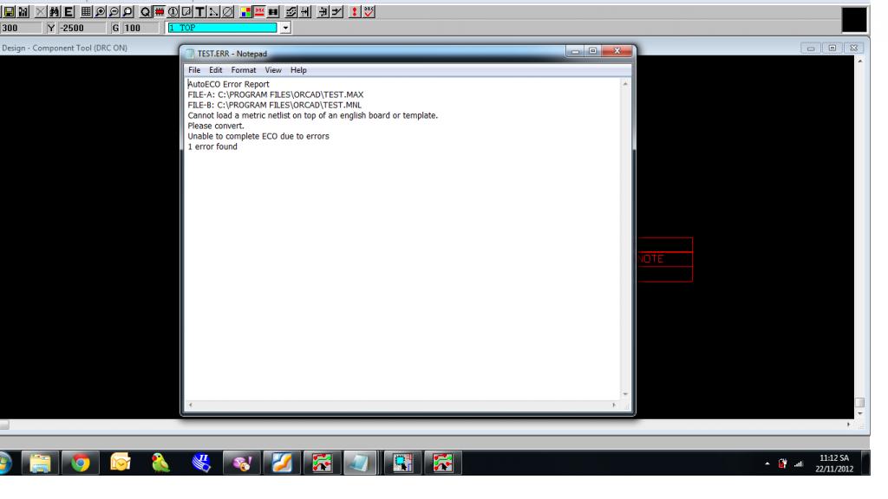Screen dimensions: 888x499
Task: Open Windows Explorer from taskbar
Action: coord(40,463)
